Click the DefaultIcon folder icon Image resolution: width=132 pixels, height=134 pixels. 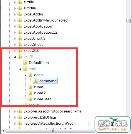[25, 63]
